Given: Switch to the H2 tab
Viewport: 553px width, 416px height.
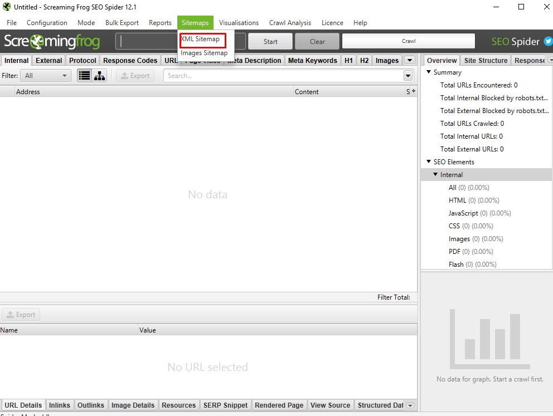Looking at the screenshot, I should [365, 60].
